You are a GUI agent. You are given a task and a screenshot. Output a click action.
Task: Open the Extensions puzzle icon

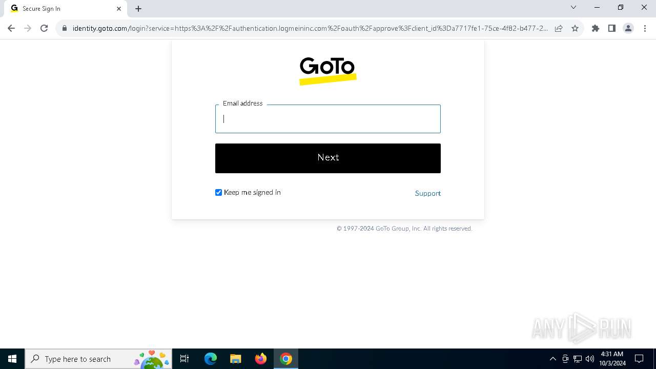click(596, 28)
